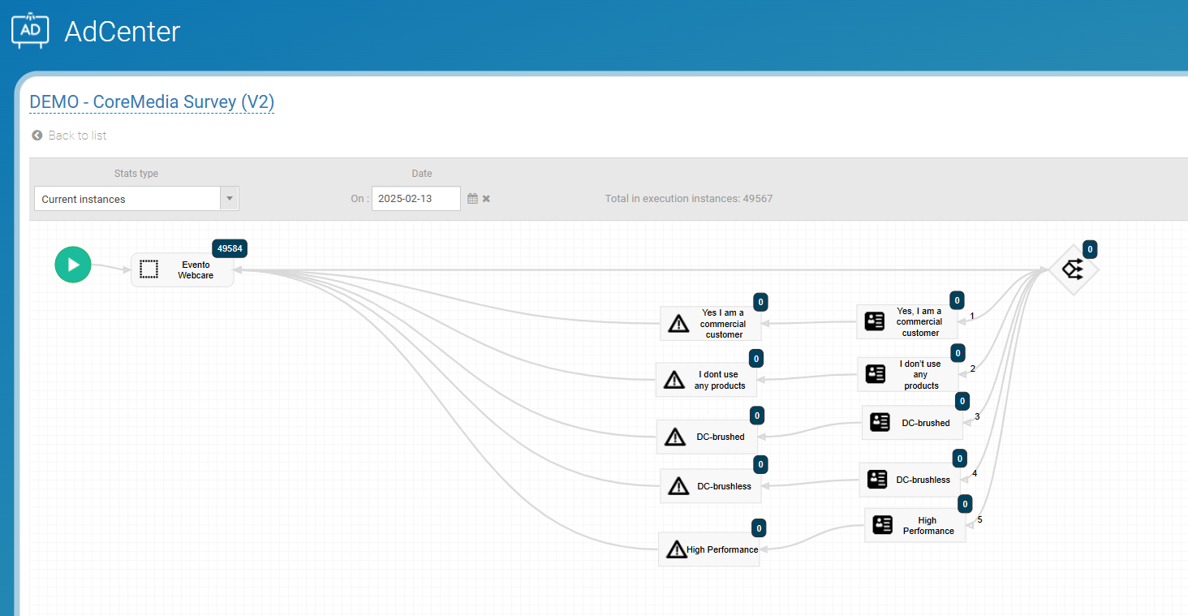The image size is (1188, 616).
Task: Click form icon on 'I don't use any products'
Action: point(876,374)
